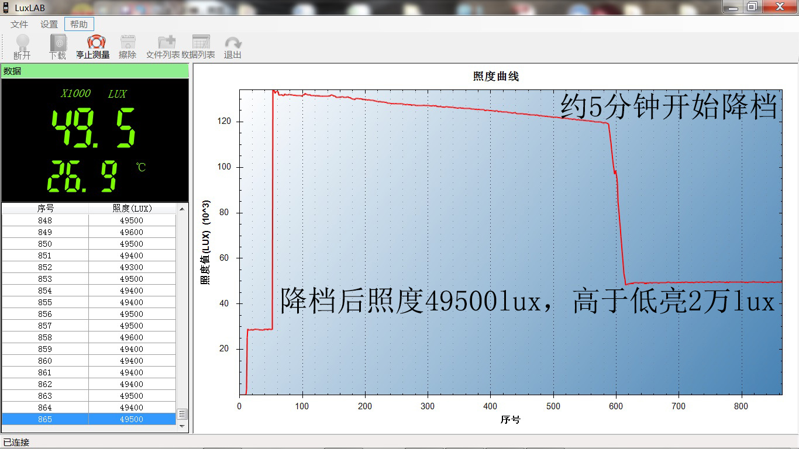Restore down the LuxLAB window
The image size is (799, 449).
(x=752, y=6)
